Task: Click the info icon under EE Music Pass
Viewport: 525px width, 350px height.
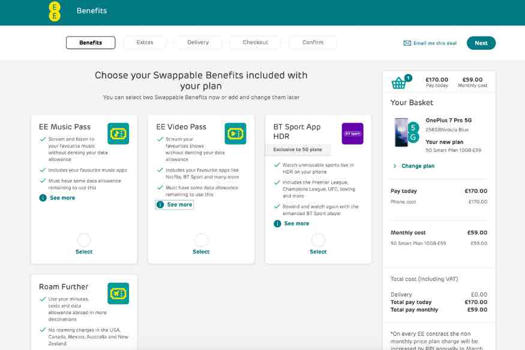Action: pyautogui.click(x=43, y=198)
